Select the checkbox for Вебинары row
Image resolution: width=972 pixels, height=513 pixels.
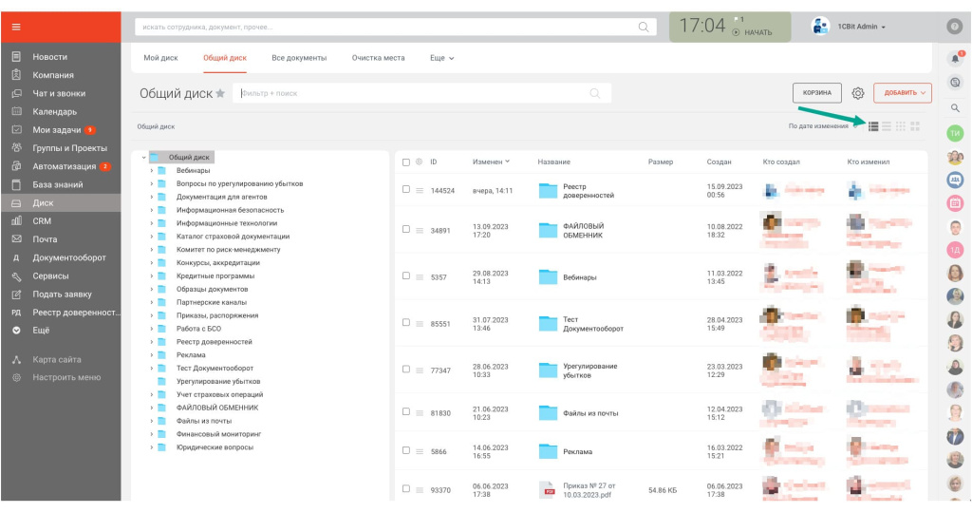click(406, 277)
